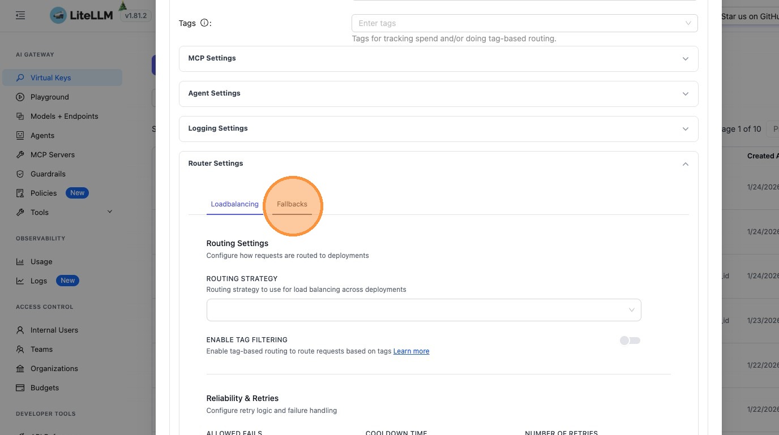Switch to the Fallbacks tab

pos(292,204)
